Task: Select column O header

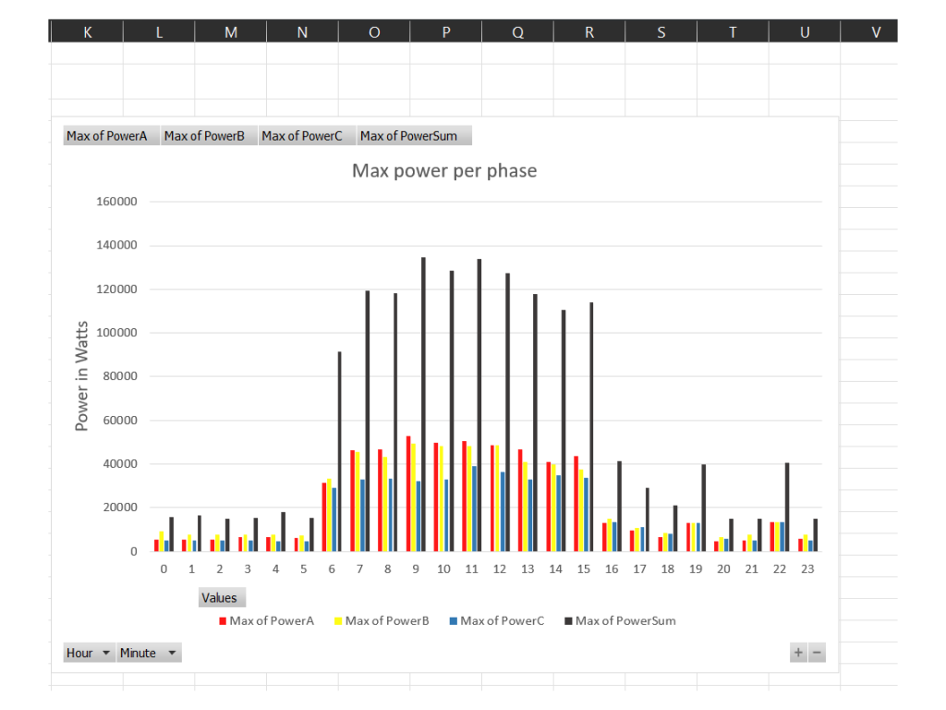Action: [374, 32]
